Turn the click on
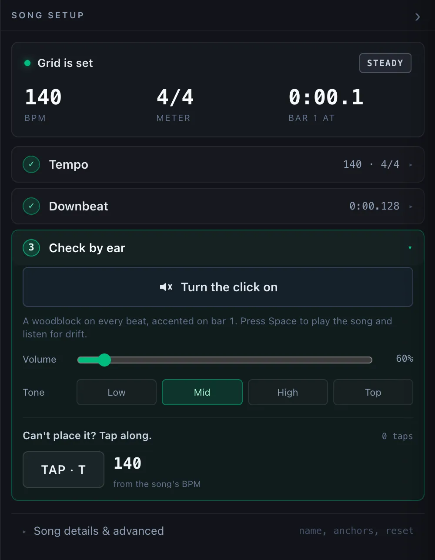This screenshot has height=560, width=435. click(x=218, y=287)
